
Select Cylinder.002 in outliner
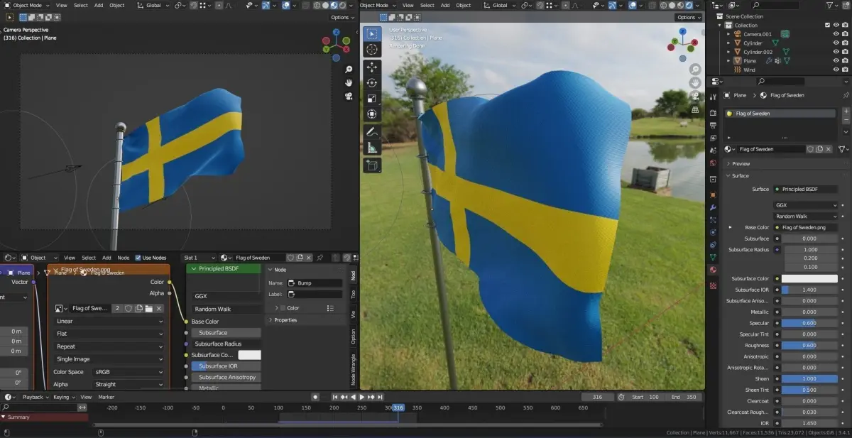(758, 52)
